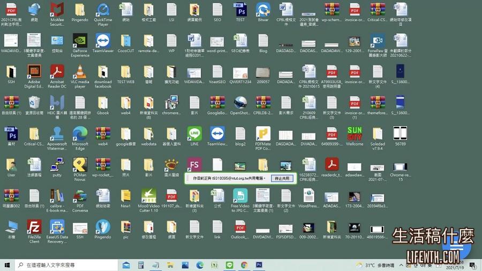
Task: Expand the hidden system tray icons
Action: [x=401, y=265]
